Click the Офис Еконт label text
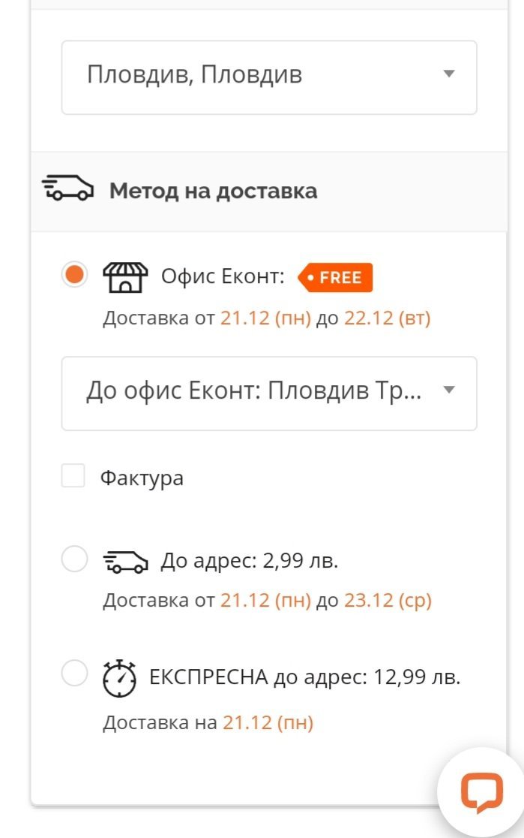524x838 pixels. tap(223, 277)
